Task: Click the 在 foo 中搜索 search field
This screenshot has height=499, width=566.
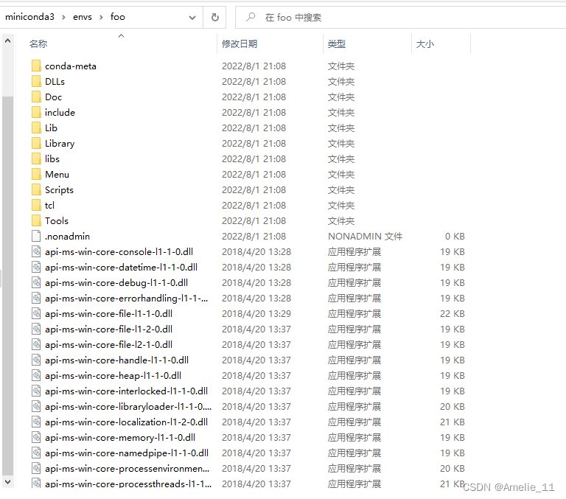Action: tap(401, 18)
